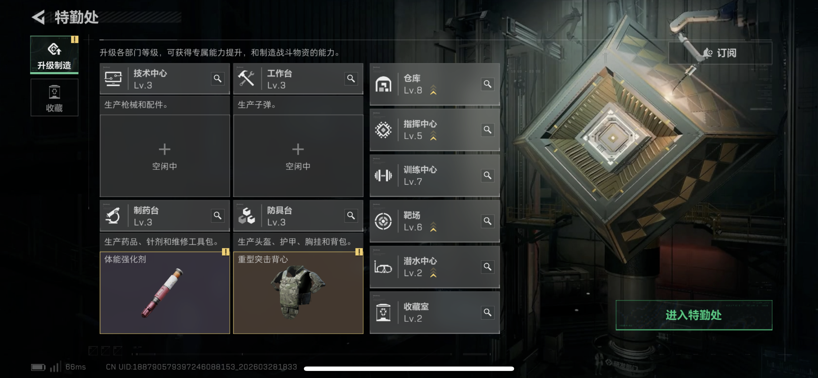The image size is (818, 378).
Task: Inspect 防具台 via magnifier icon
Action: pyautogui.click(x=351, y=216)
